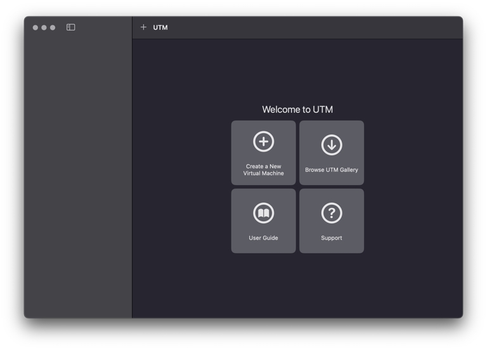Click the blank area below the welcome tiles
Screen dimensions: 487x350
click(x=297, y=285)
